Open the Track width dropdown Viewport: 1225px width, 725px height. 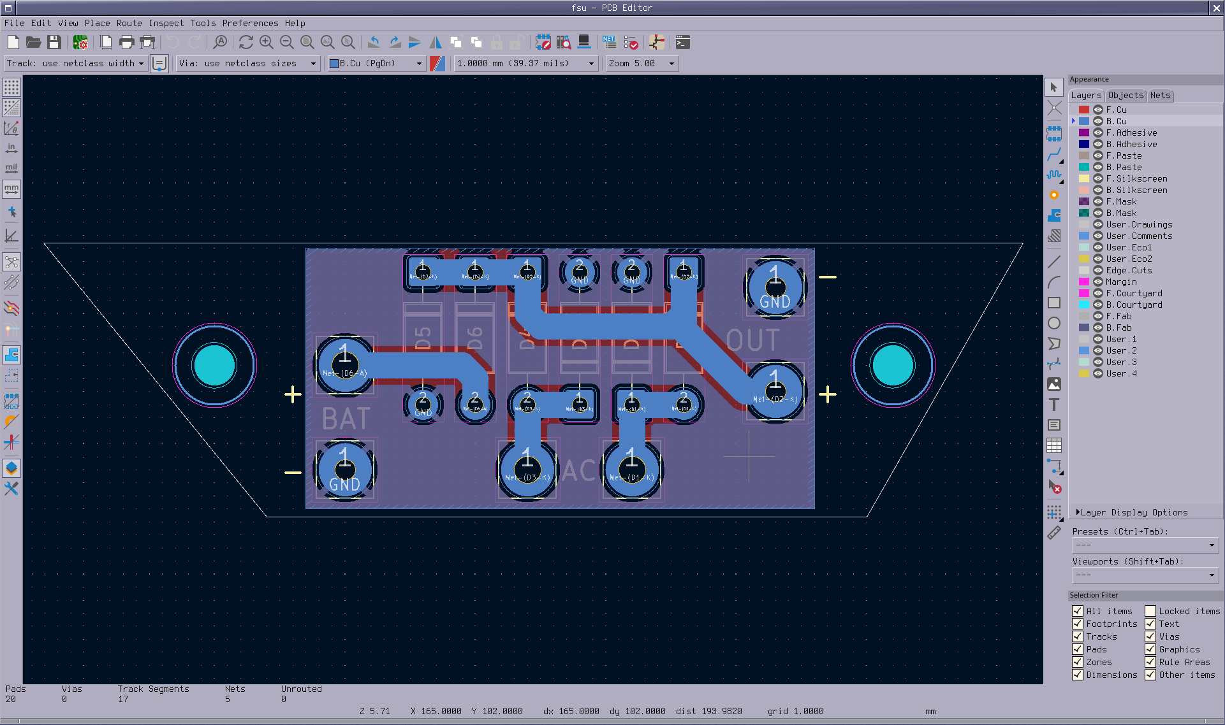point(76,64)
